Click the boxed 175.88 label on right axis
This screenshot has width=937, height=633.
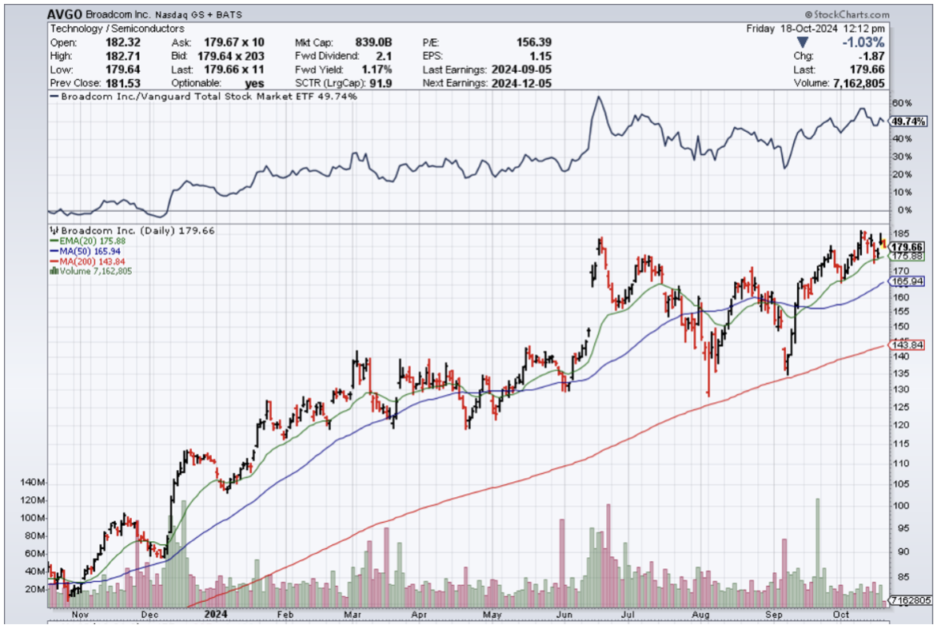(x=907, y=257)
